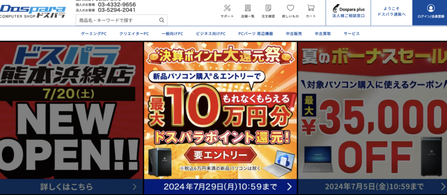Click the search magnifier icon
The image size is (447, 195).
pos(162,20)
